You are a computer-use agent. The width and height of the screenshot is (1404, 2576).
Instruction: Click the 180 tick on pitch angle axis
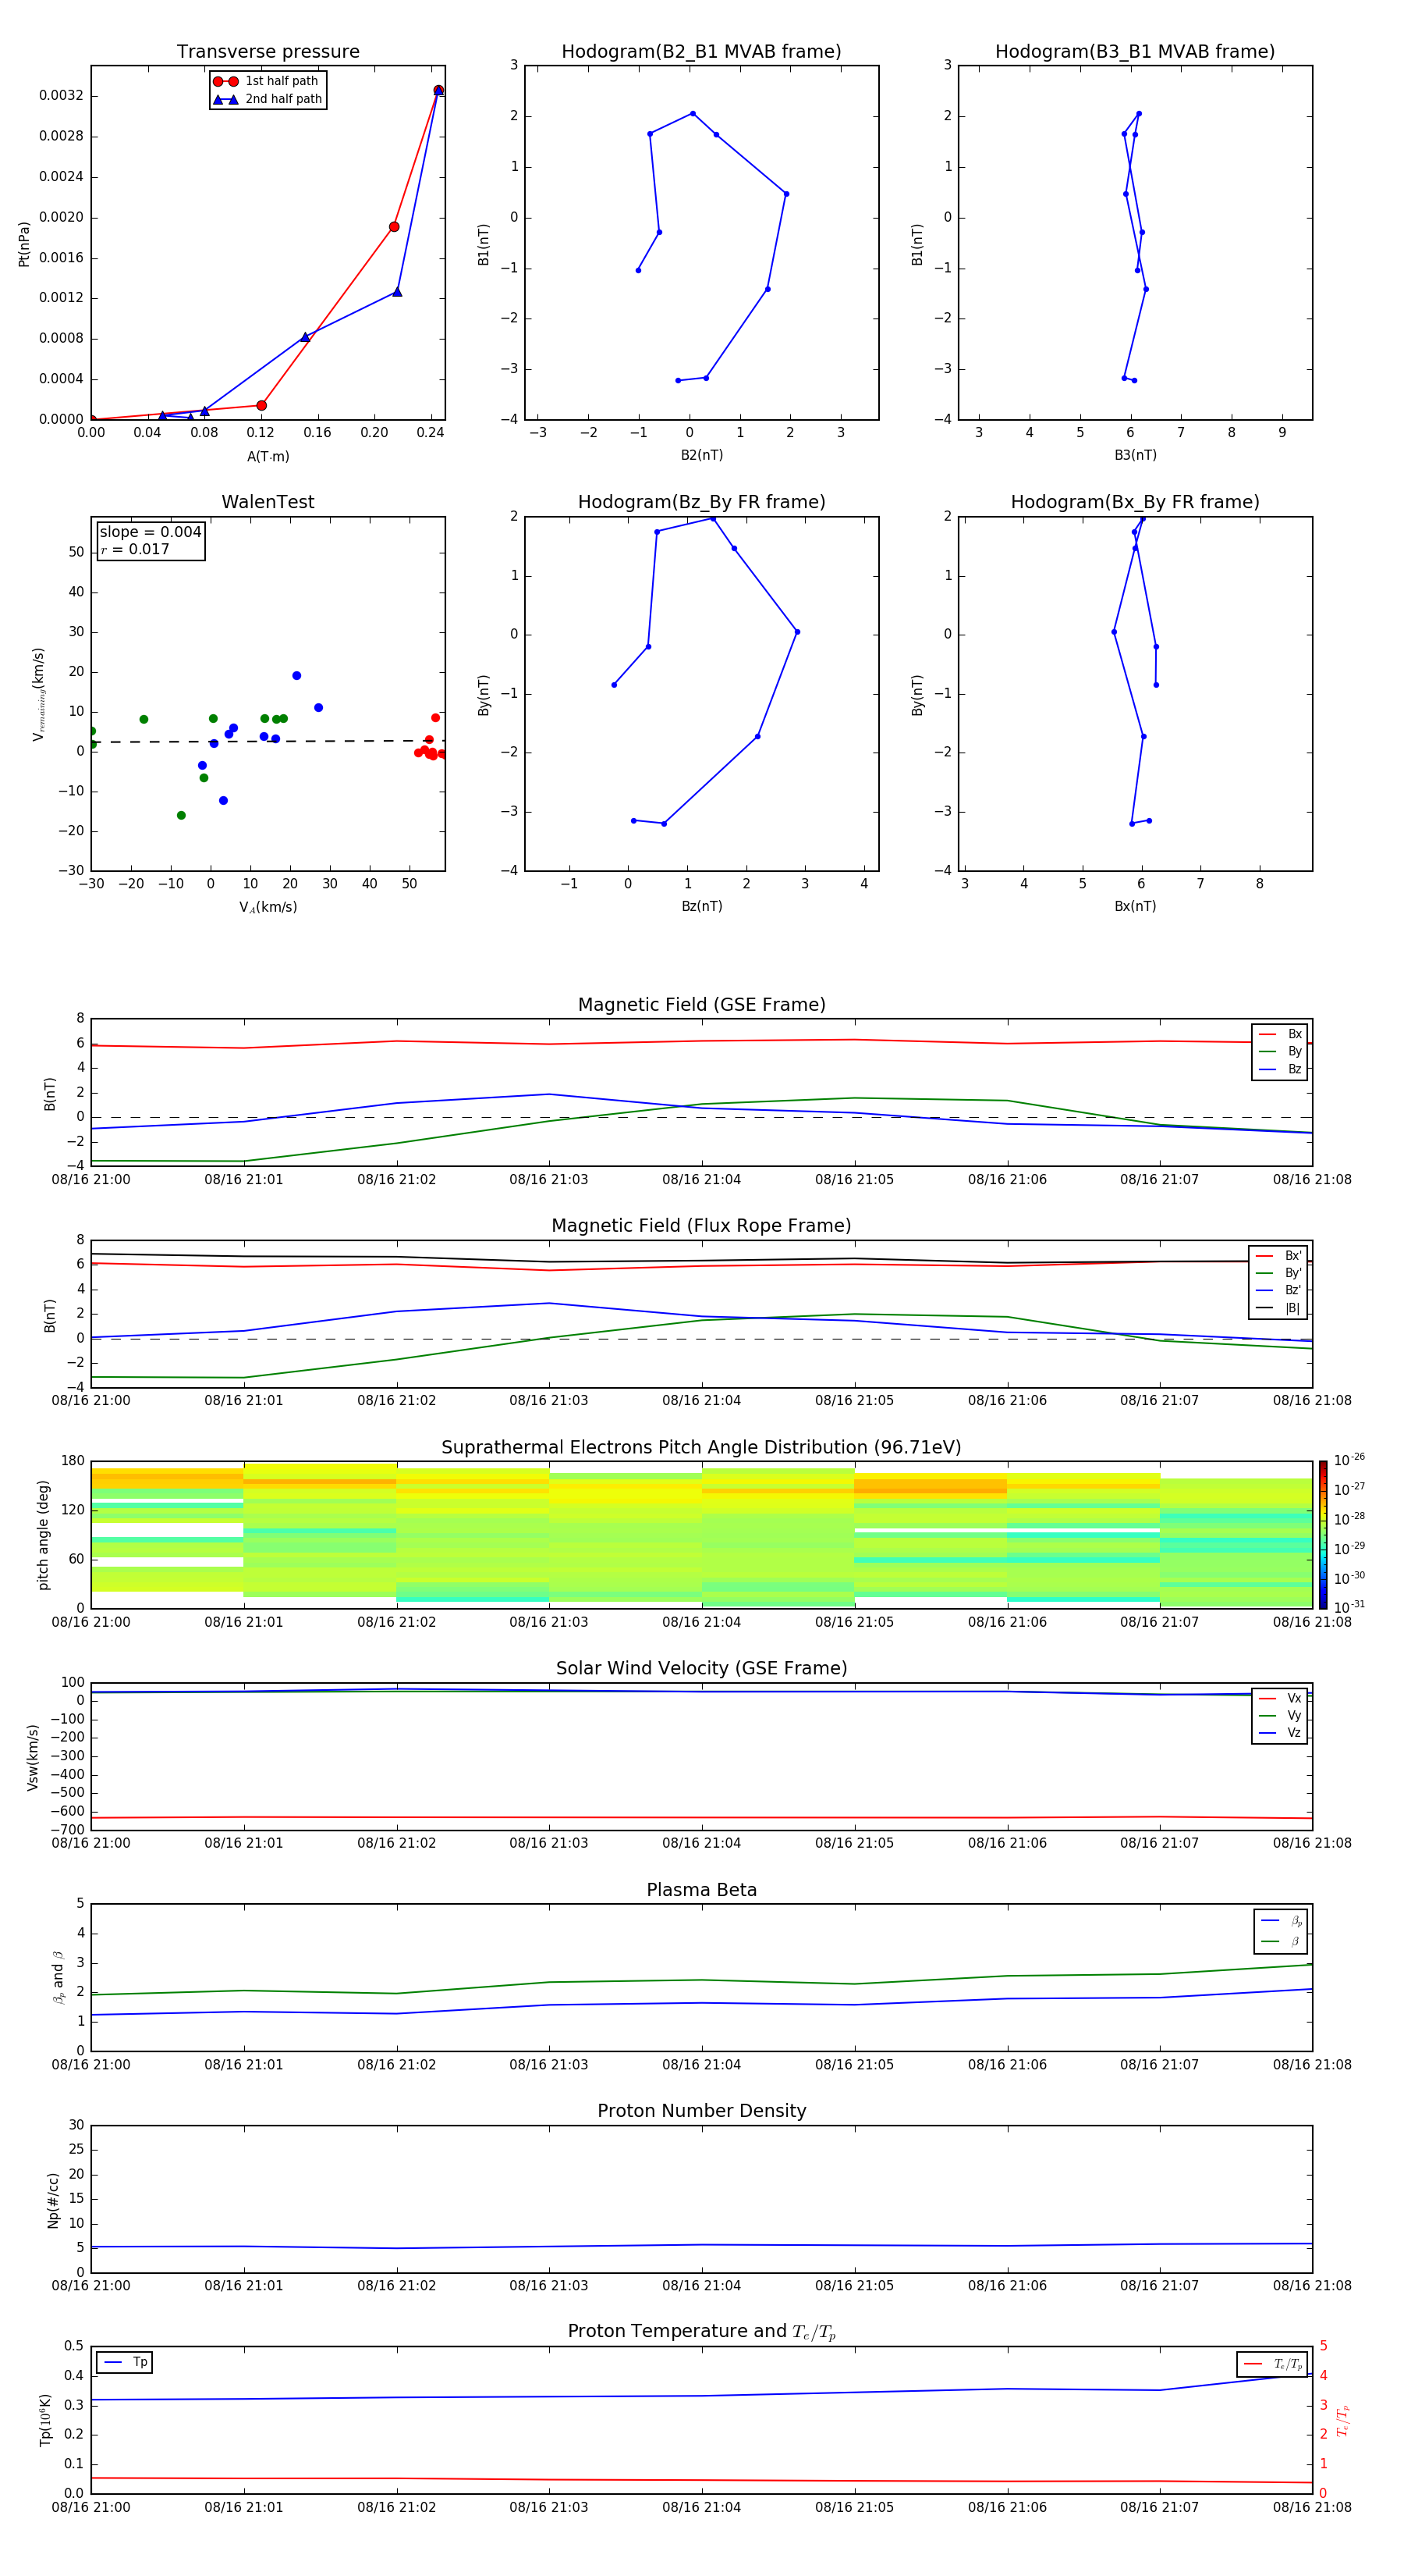[73, 1461]
